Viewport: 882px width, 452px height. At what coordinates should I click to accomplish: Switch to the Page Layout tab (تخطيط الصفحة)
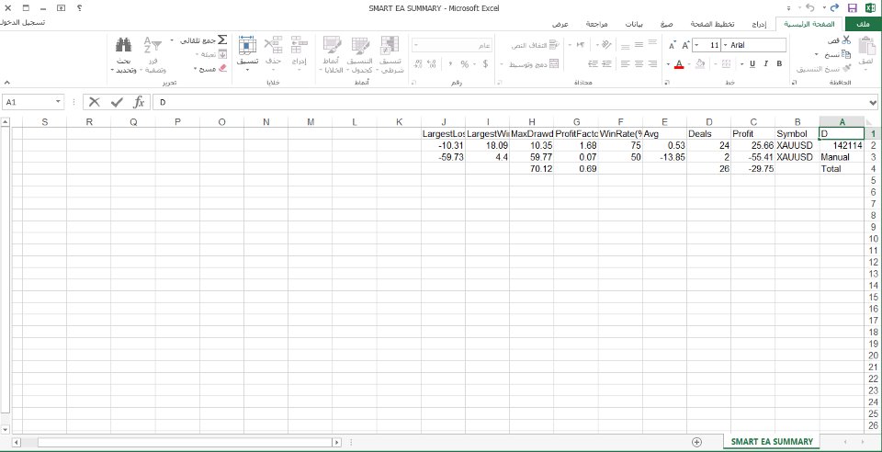click(713, 24)
